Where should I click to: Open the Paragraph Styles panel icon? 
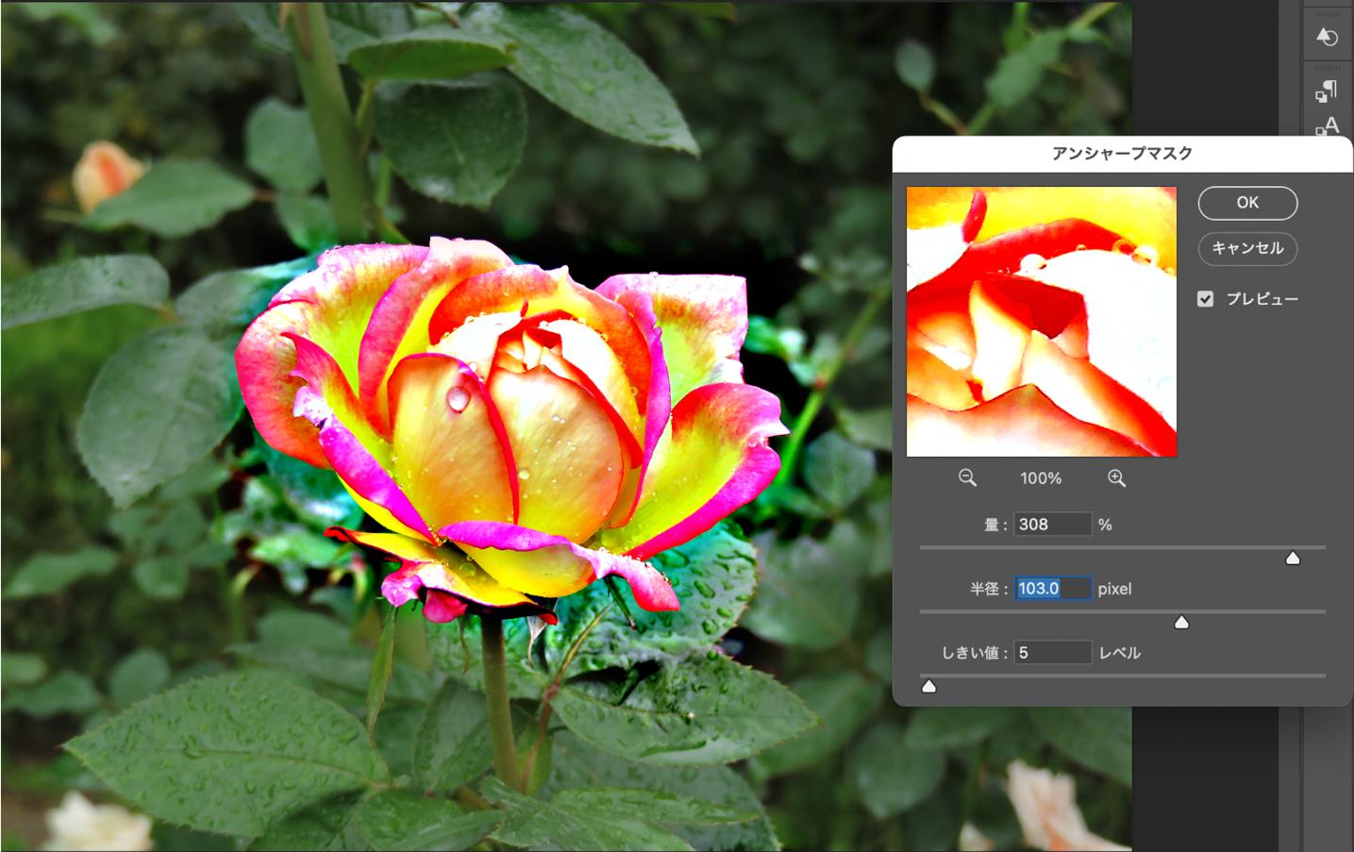pyautogui.click(x=1327, y=91)
